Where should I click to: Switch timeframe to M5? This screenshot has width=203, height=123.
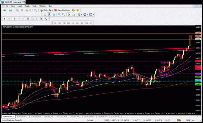[59, 23]
